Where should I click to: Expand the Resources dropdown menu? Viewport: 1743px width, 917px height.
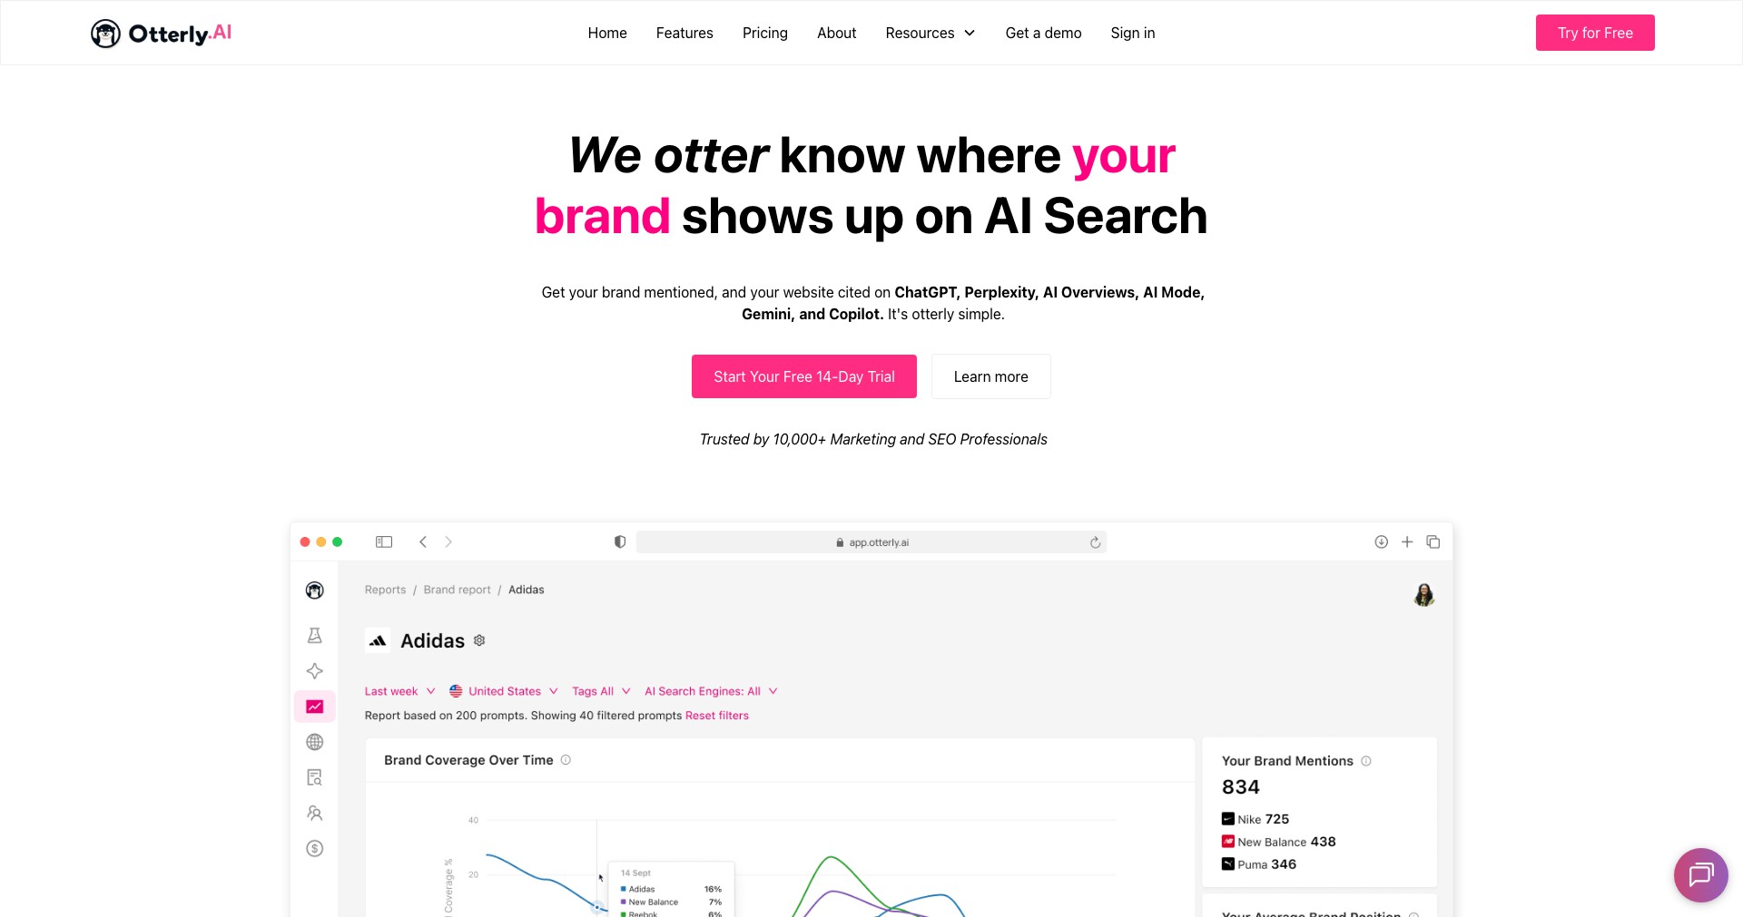931,33
